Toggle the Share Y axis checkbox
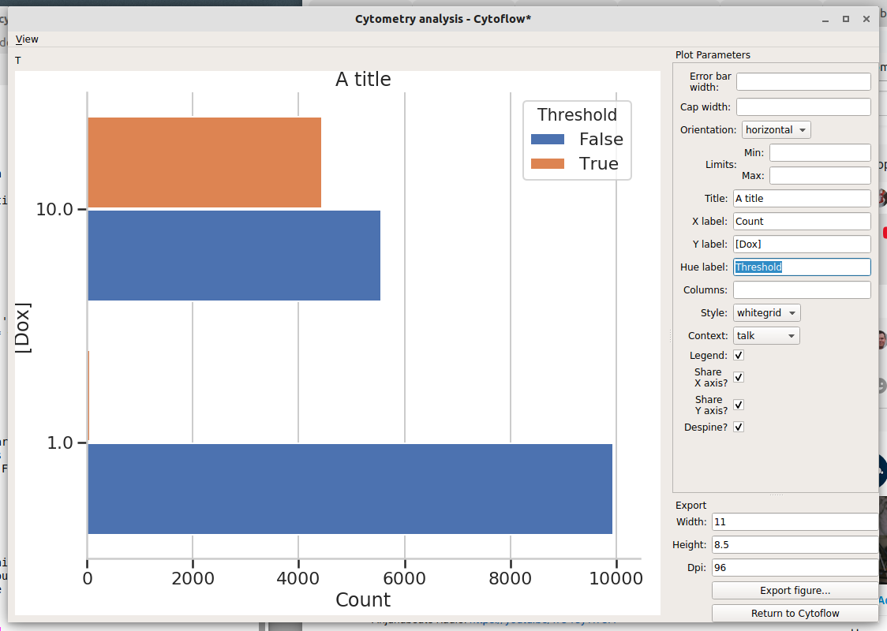Viewport: 887px width, 631px height. point(738,405)
